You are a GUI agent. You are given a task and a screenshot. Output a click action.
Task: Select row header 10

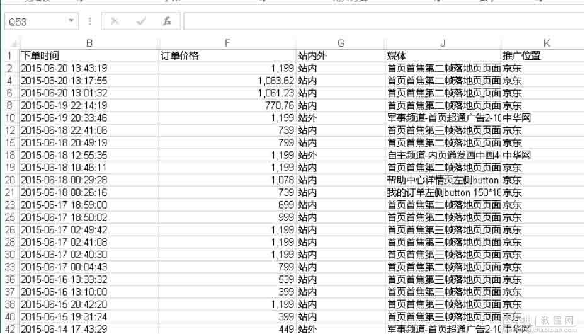(10, 118)
